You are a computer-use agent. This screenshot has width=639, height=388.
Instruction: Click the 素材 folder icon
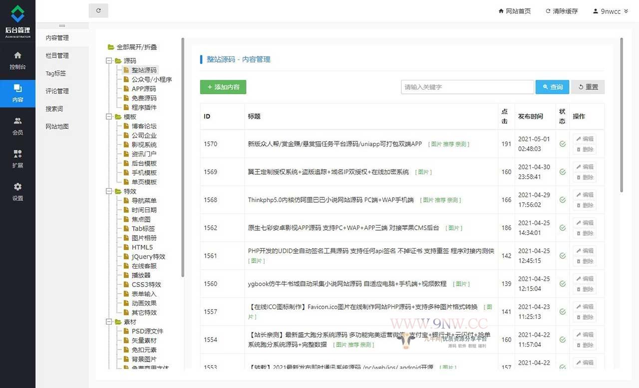tap(118, 322)
